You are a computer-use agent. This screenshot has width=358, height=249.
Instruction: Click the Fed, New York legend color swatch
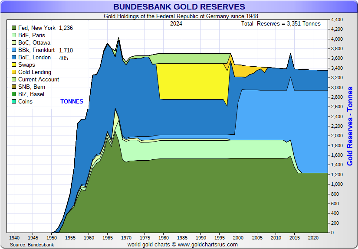coord(13,28)
